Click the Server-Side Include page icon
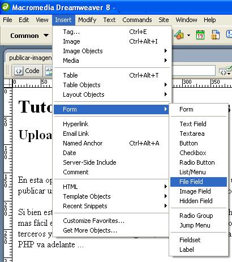The width and height of the screenshot is (232, 262). (215, 35)
